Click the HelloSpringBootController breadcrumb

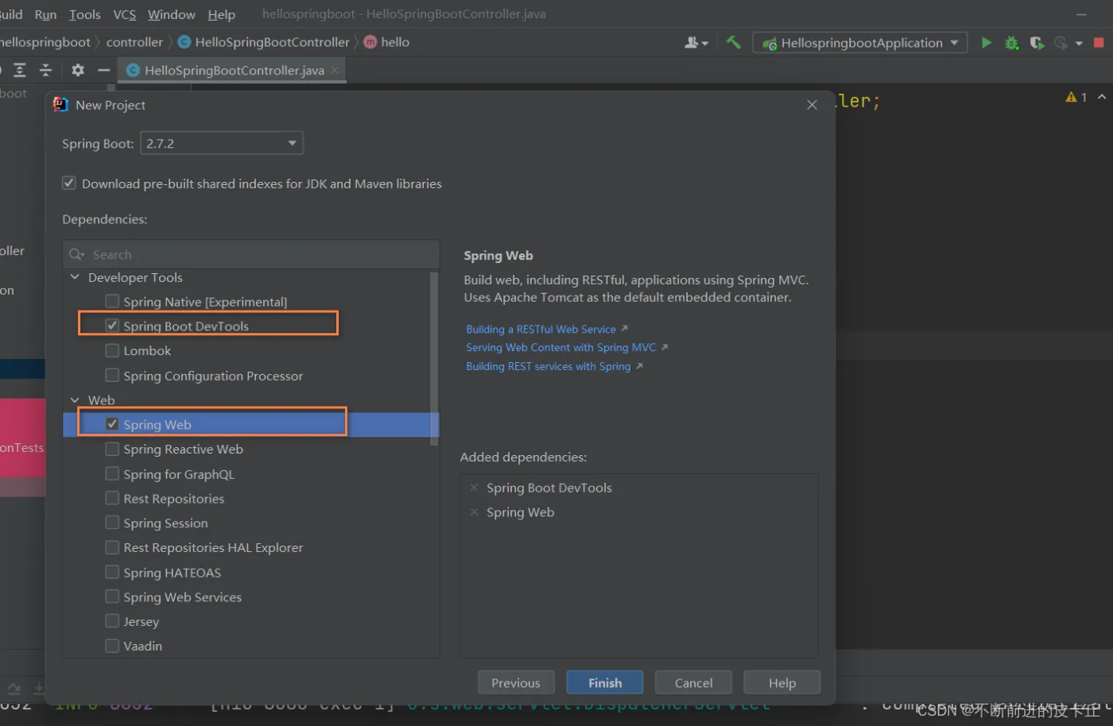(272, 42)
